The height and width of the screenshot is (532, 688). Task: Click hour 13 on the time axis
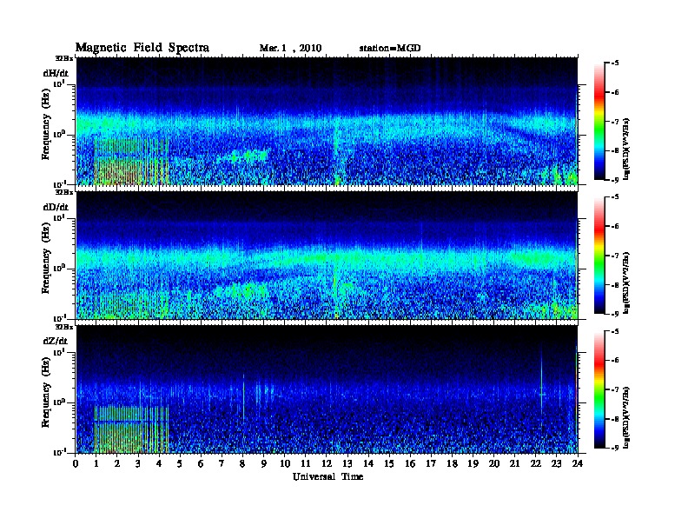[x=347, y=463]
